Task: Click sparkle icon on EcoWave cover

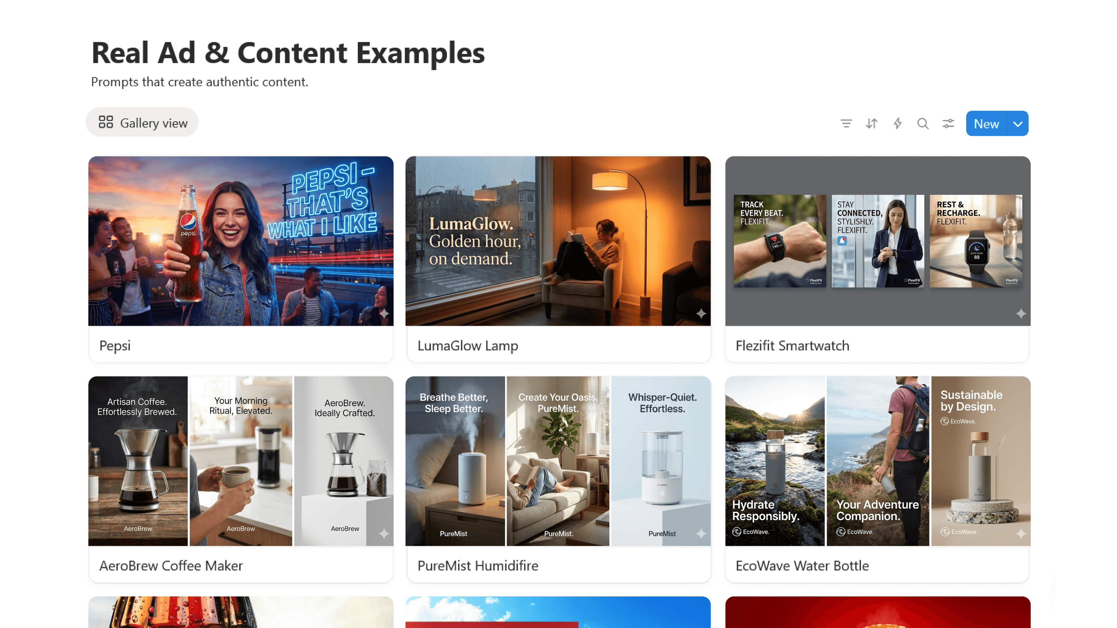Action: pos(1021,533)
